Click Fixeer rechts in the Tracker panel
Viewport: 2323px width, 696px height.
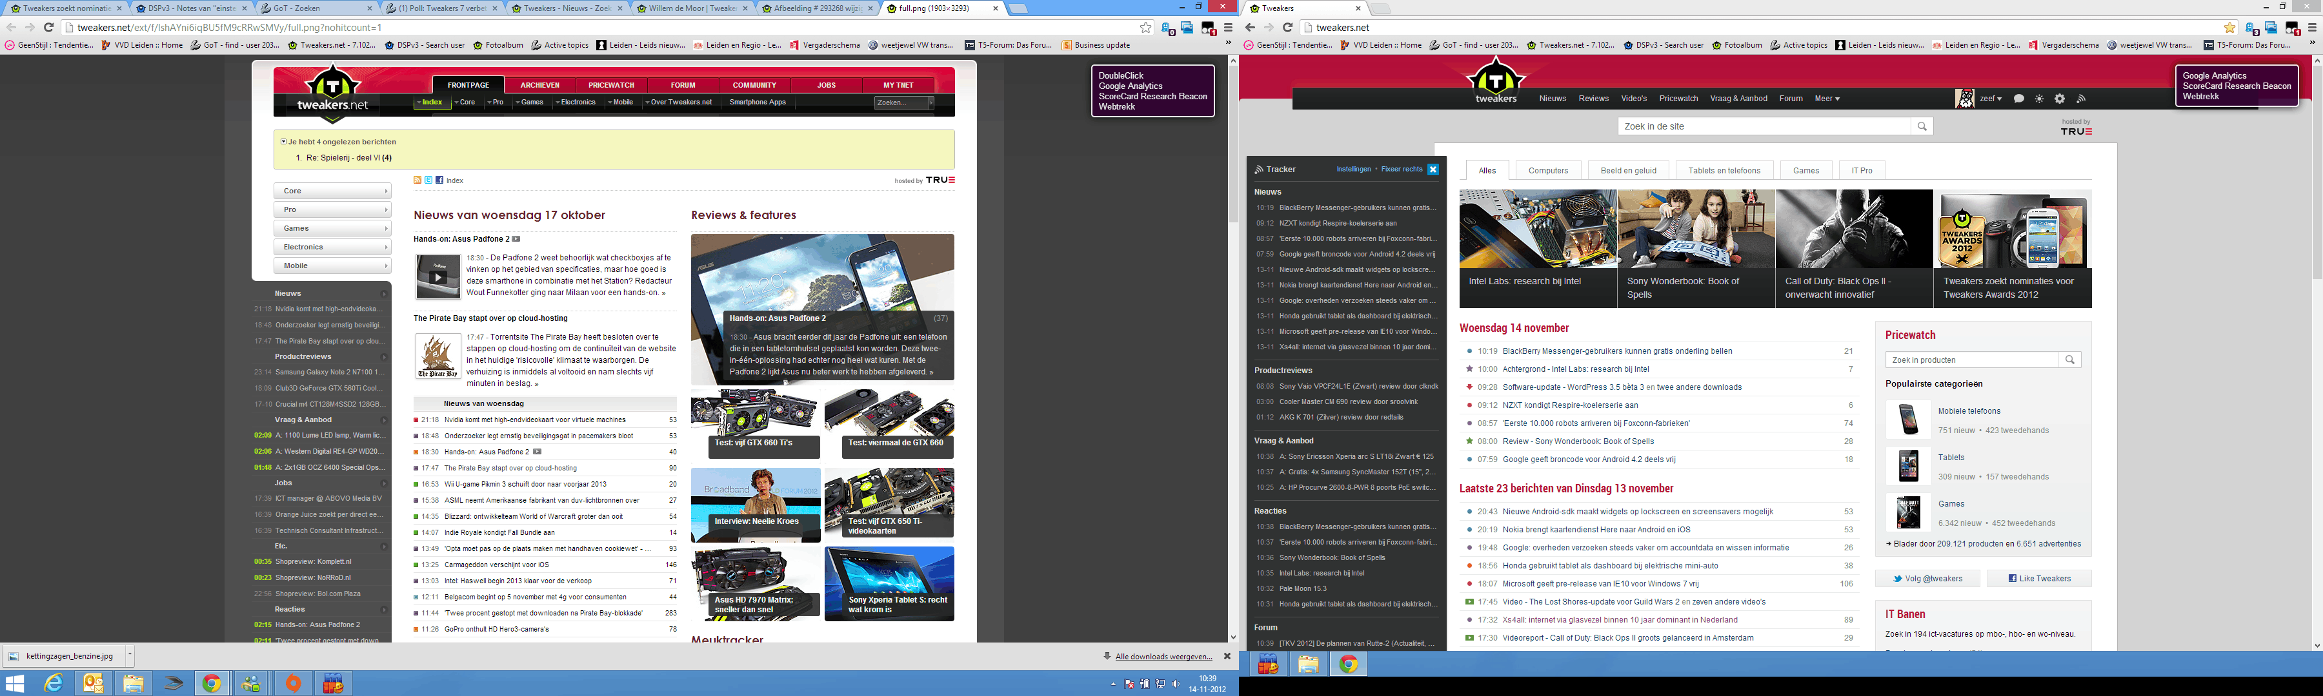point(1402,169)
